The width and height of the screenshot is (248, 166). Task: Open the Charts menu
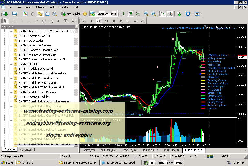(40, 7)
